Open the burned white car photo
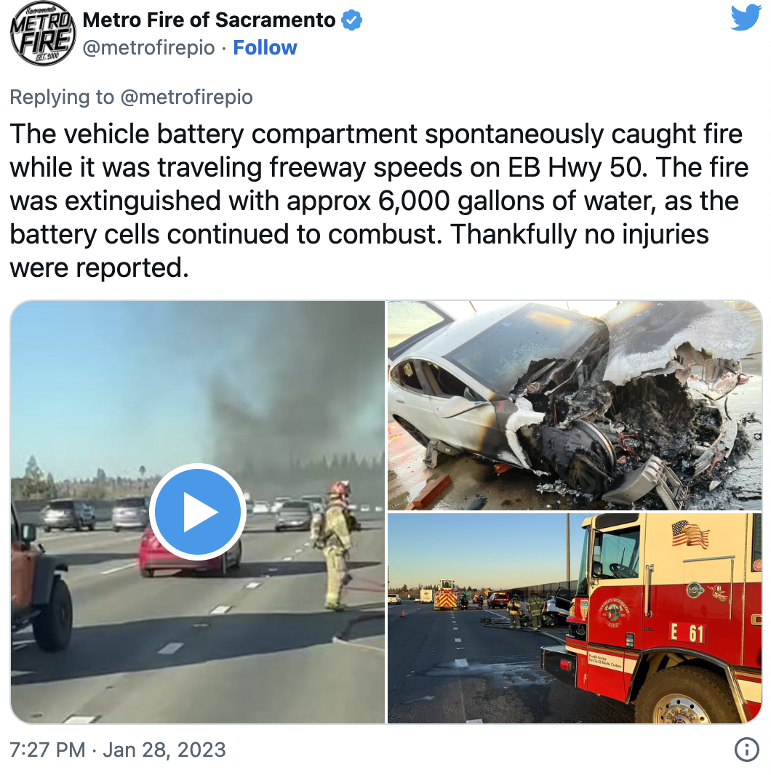 tap(574, 405)
